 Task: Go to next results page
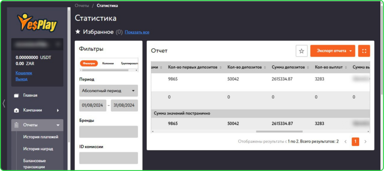pyautogui.click(x=365, y=142)
